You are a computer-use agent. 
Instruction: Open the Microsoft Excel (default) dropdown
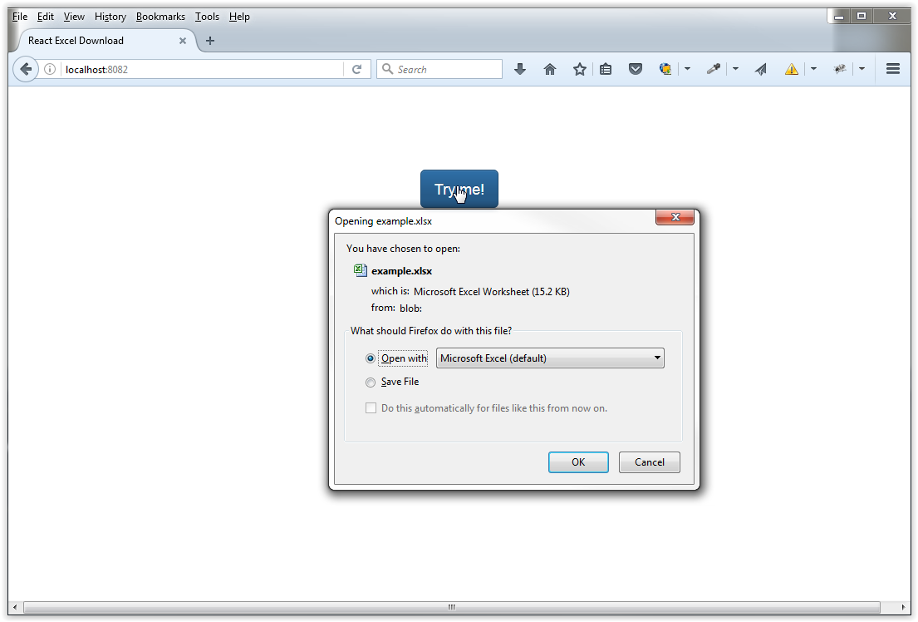tap(550, 358)
